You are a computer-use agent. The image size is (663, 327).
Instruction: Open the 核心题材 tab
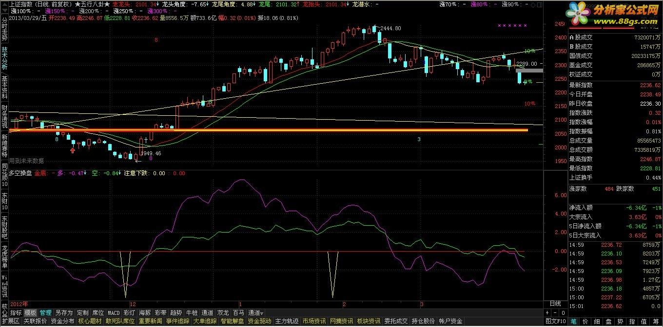click(x=90, y=321)
